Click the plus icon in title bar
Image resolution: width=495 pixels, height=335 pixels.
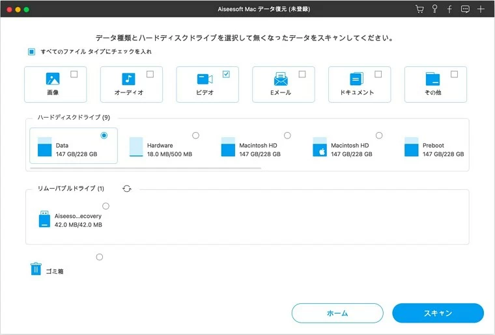click(481, 10)
